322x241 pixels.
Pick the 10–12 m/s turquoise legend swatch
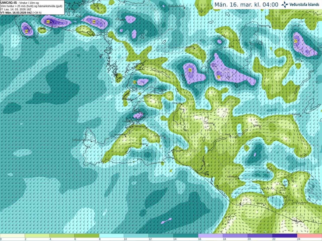136,236
